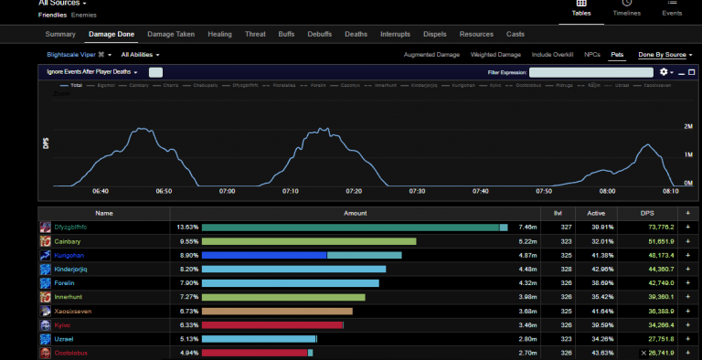
Task: Open player Kinderjorjiq's name link
Action: tap(70, 270)
